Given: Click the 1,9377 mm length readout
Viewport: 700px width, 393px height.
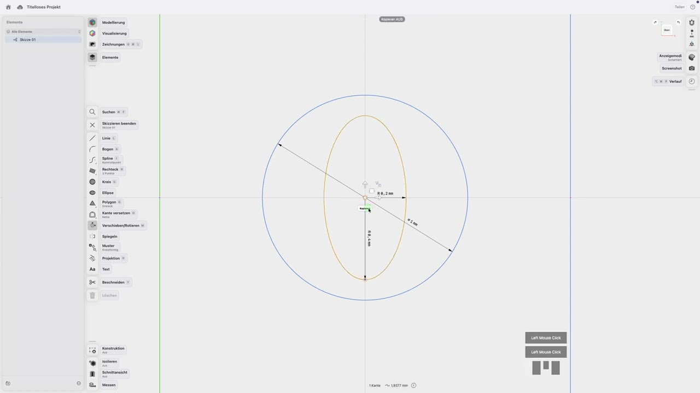Looking at the screenshot, I should 399,385.
